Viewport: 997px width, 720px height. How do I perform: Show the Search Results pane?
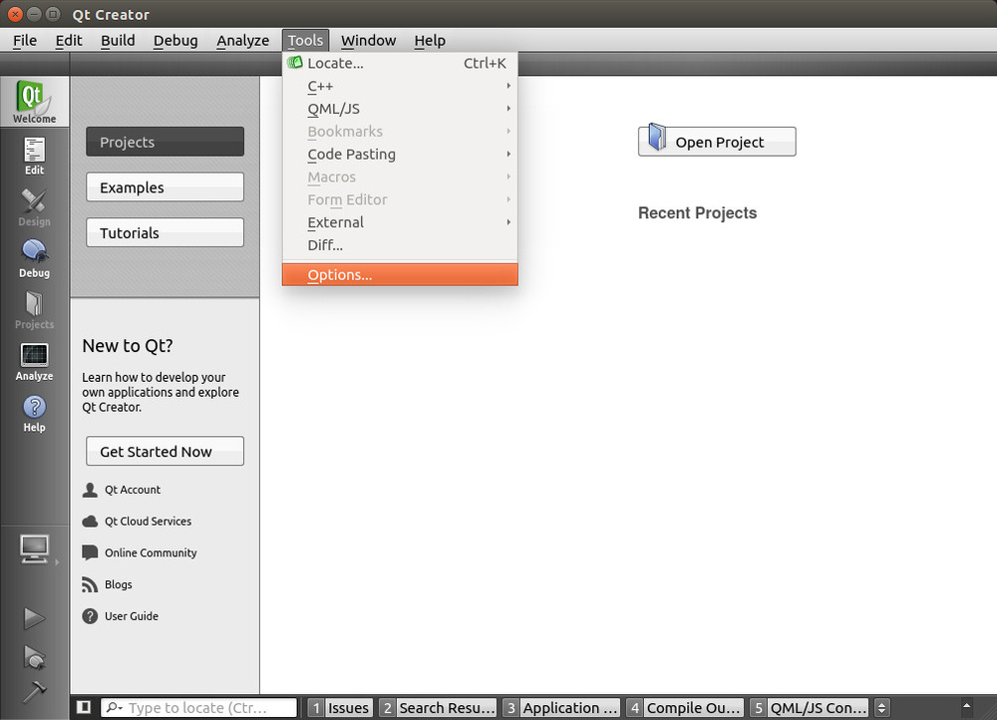coord(438,707)
